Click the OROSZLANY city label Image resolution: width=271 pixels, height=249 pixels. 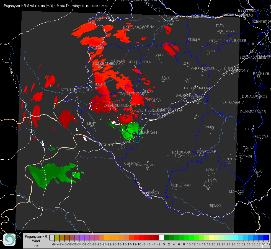tap(220, 41)
